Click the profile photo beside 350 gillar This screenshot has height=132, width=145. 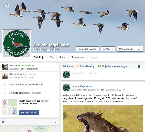5,67
